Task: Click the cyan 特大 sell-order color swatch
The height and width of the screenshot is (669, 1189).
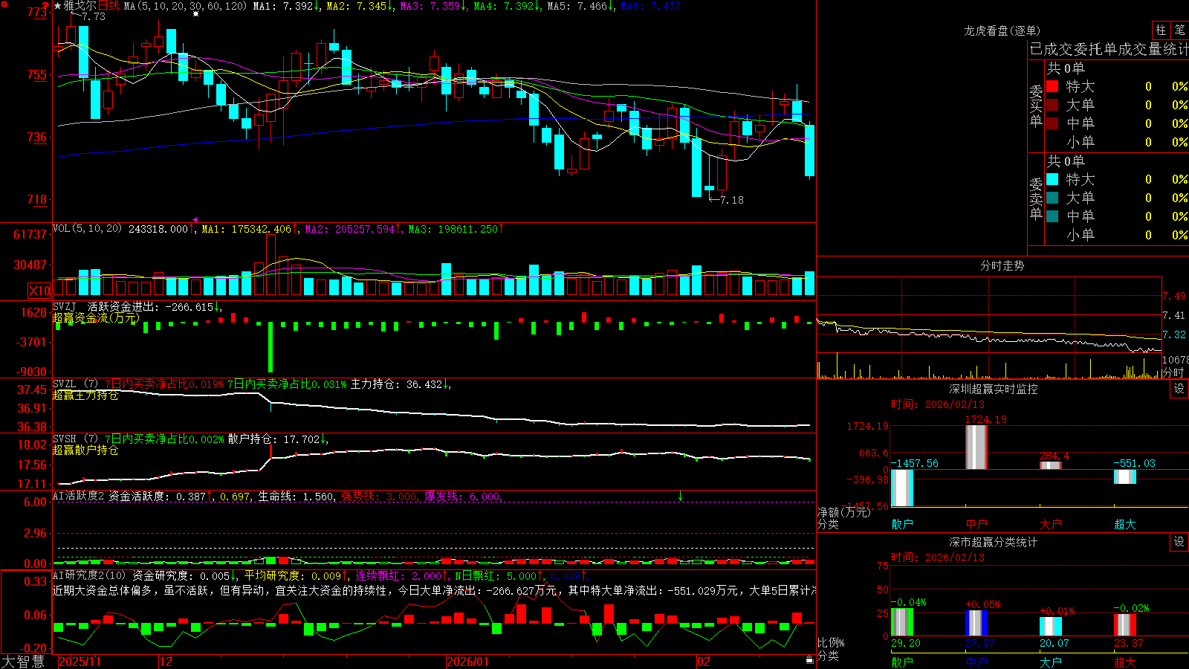Action: click(x=1052, y=179)
